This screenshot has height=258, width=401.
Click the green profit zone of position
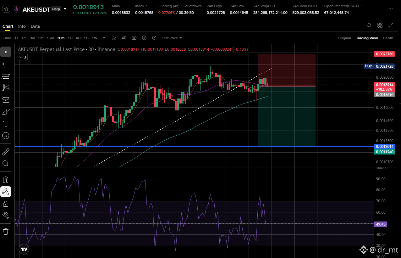click(287, 116)
